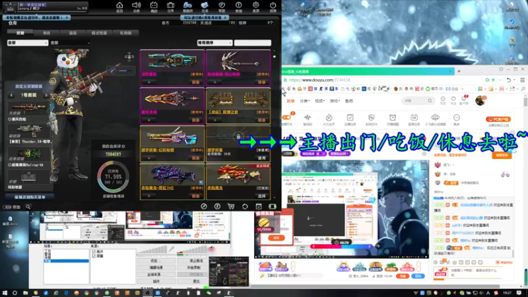Viewport: 528px width, 297px height.
Task: Click the refresh arrows icon in game
Action: point(245,207)
